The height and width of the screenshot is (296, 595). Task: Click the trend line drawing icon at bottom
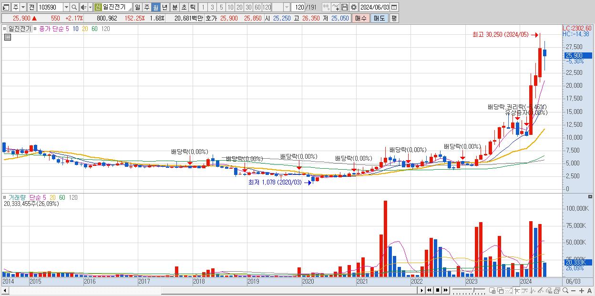pyautogui.click(x=525, y=291)
